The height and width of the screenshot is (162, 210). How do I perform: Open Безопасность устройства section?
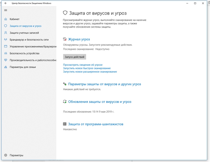click(x=24, y=53)
